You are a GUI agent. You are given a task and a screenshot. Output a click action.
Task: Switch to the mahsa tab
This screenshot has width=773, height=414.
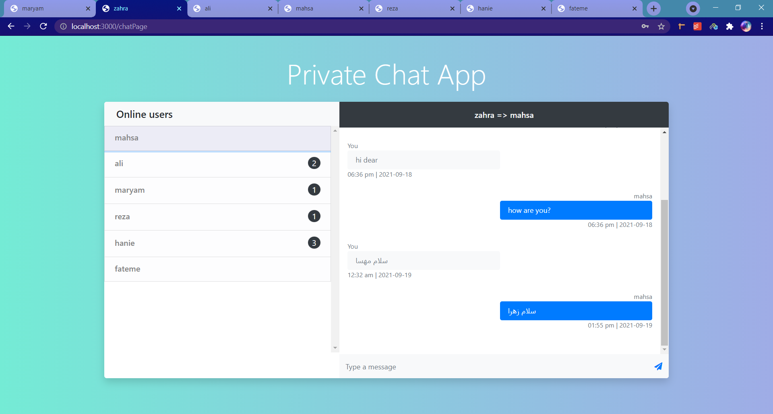(323, 8)
